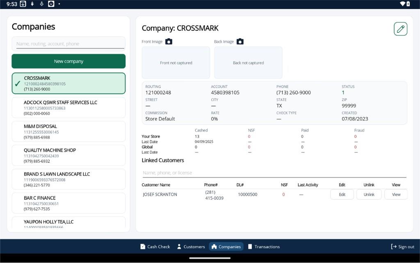Capture back image with camera icon
Screen dimensions: 420x263
click(x=240, y=42)
